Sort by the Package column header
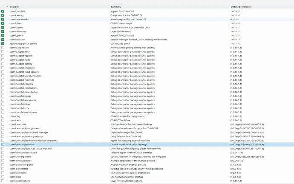 pos(14,7)
